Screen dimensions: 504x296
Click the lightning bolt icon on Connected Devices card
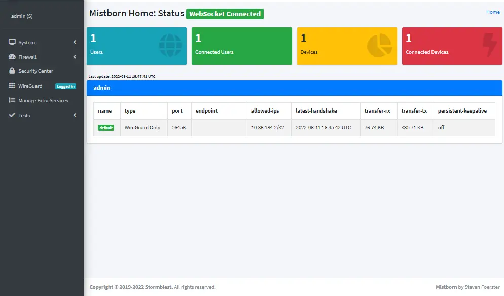coord(490,46)
